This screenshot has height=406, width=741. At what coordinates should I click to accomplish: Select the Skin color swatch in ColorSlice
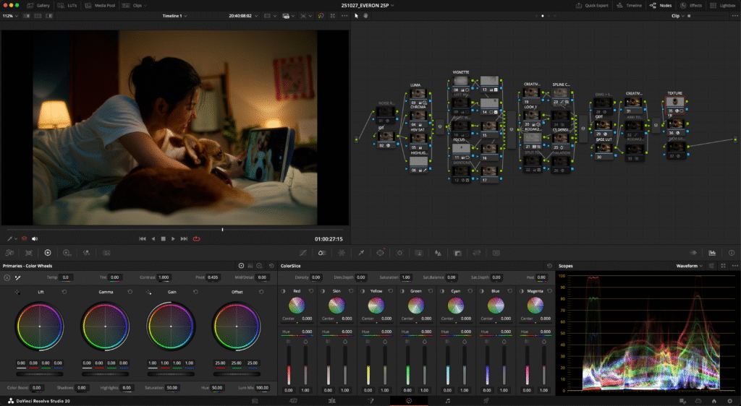pyautogui.click(x=335, y=306)
